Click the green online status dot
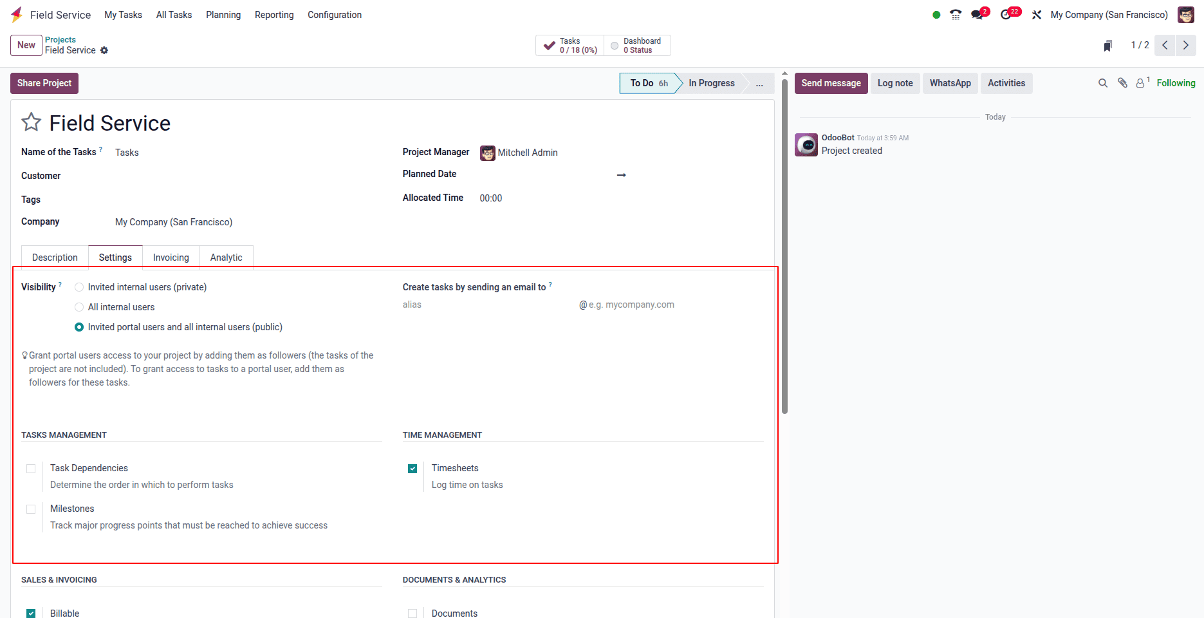Image resolution: width=1204 pixels, height=618 pixels. point(936,15)
